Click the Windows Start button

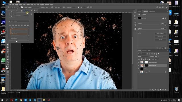(x=2, y=100)
